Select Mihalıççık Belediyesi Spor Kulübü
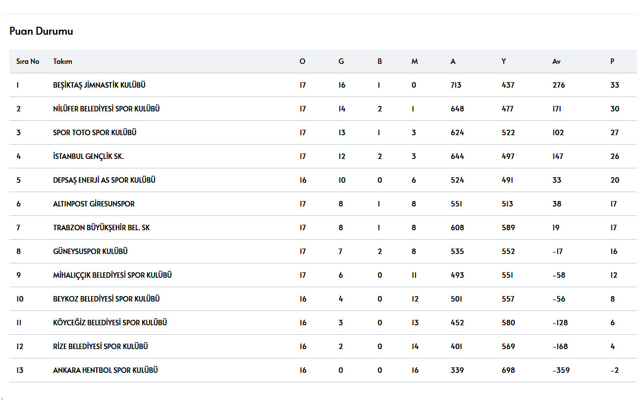 [x=112, y=275]
